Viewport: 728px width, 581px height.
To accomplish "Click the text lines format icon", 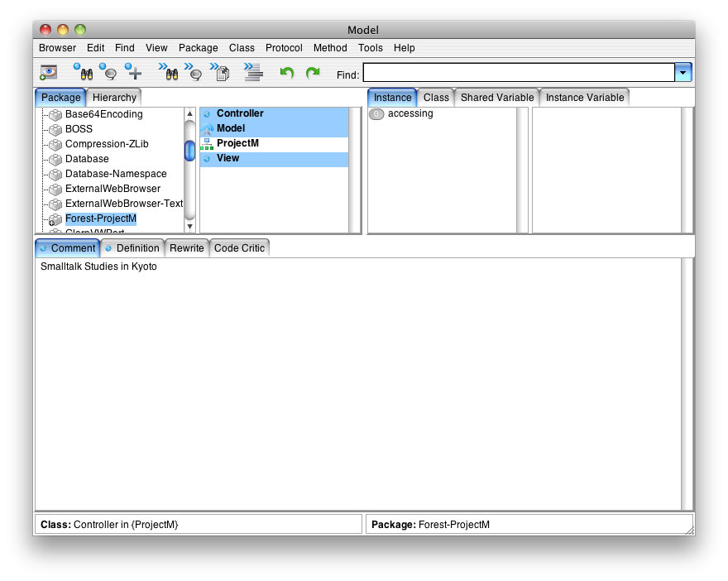I will click(x=253, y=72).
